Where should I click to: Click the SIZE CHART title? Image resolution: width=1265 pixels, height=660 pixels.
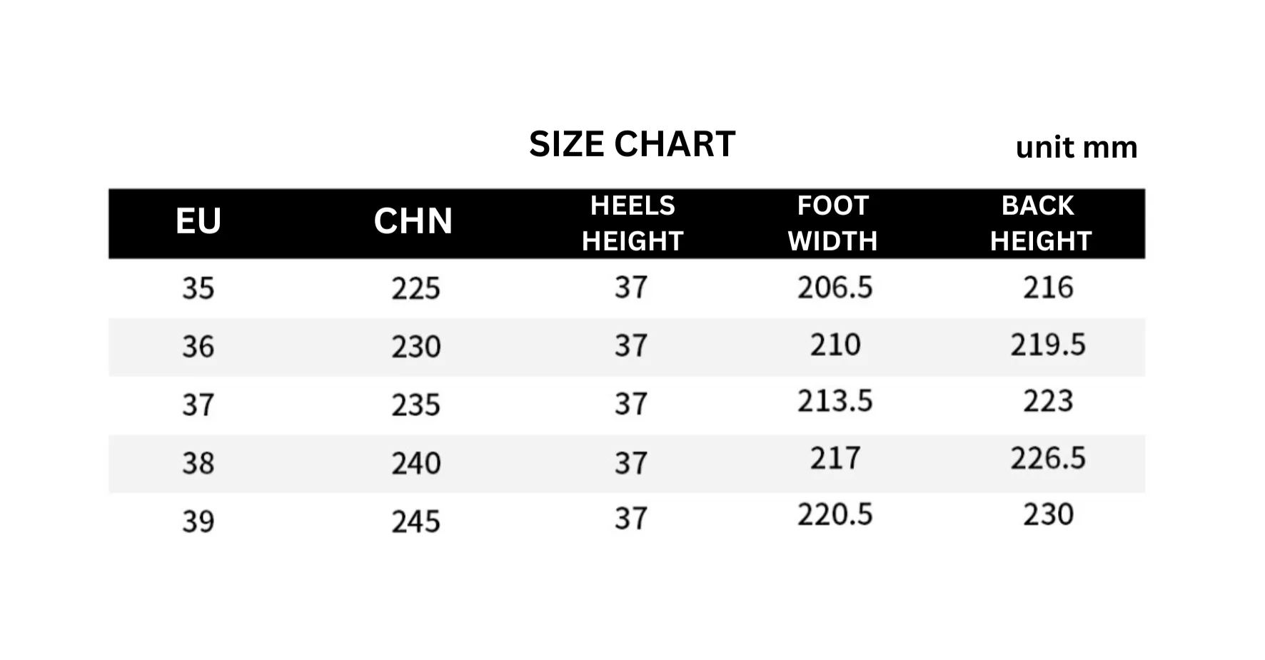coord(632,144)
